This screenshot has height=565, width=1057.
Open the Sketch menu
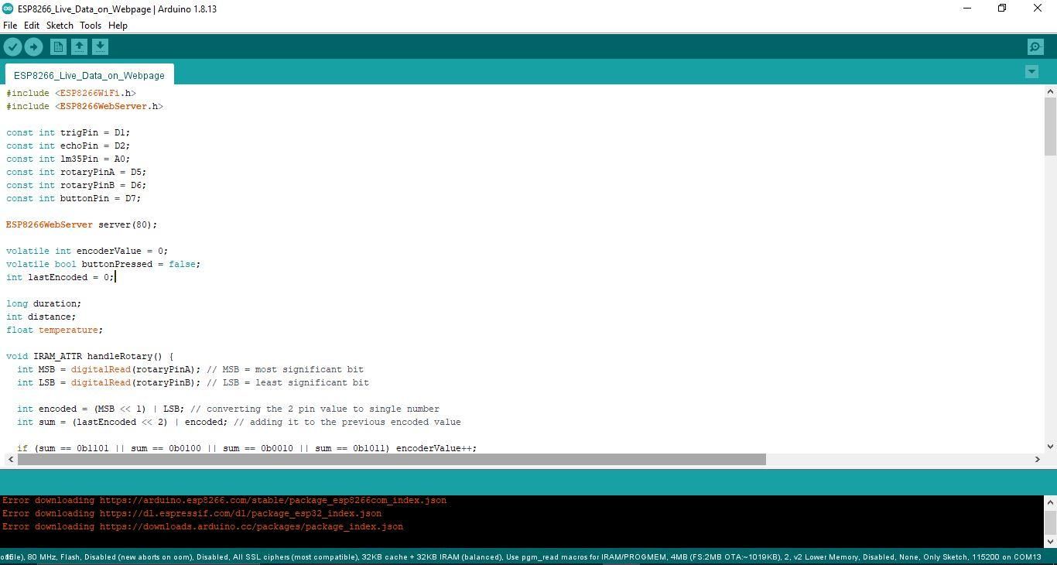[x=60, y=26]
